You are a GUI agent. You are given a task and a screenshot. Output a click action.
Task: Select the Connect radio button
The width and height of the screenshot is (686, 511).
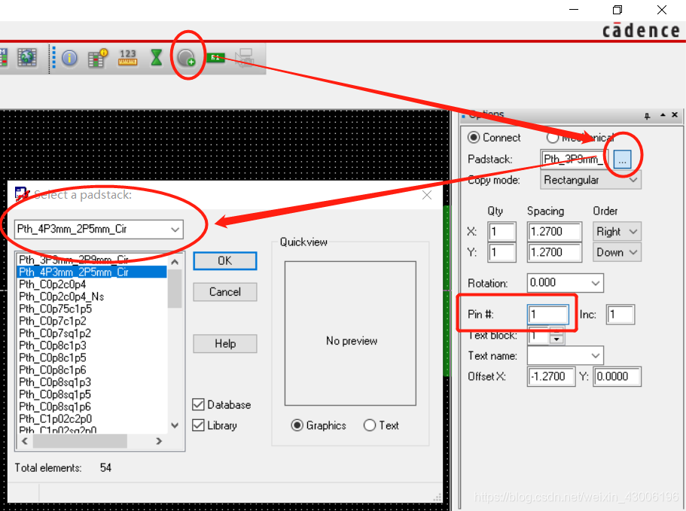[474, 138]
